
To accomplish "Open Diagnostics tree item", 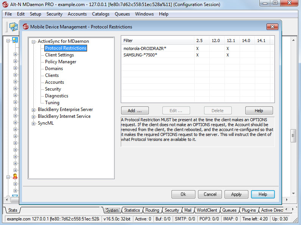I will coord(56,96).
